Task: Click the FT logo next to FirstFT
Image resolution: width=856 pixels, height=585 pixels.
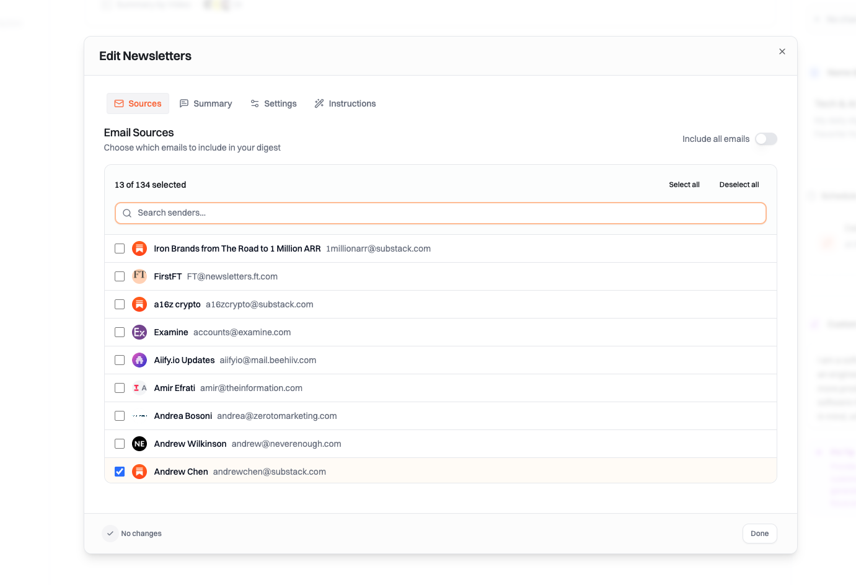Action: 139,276
